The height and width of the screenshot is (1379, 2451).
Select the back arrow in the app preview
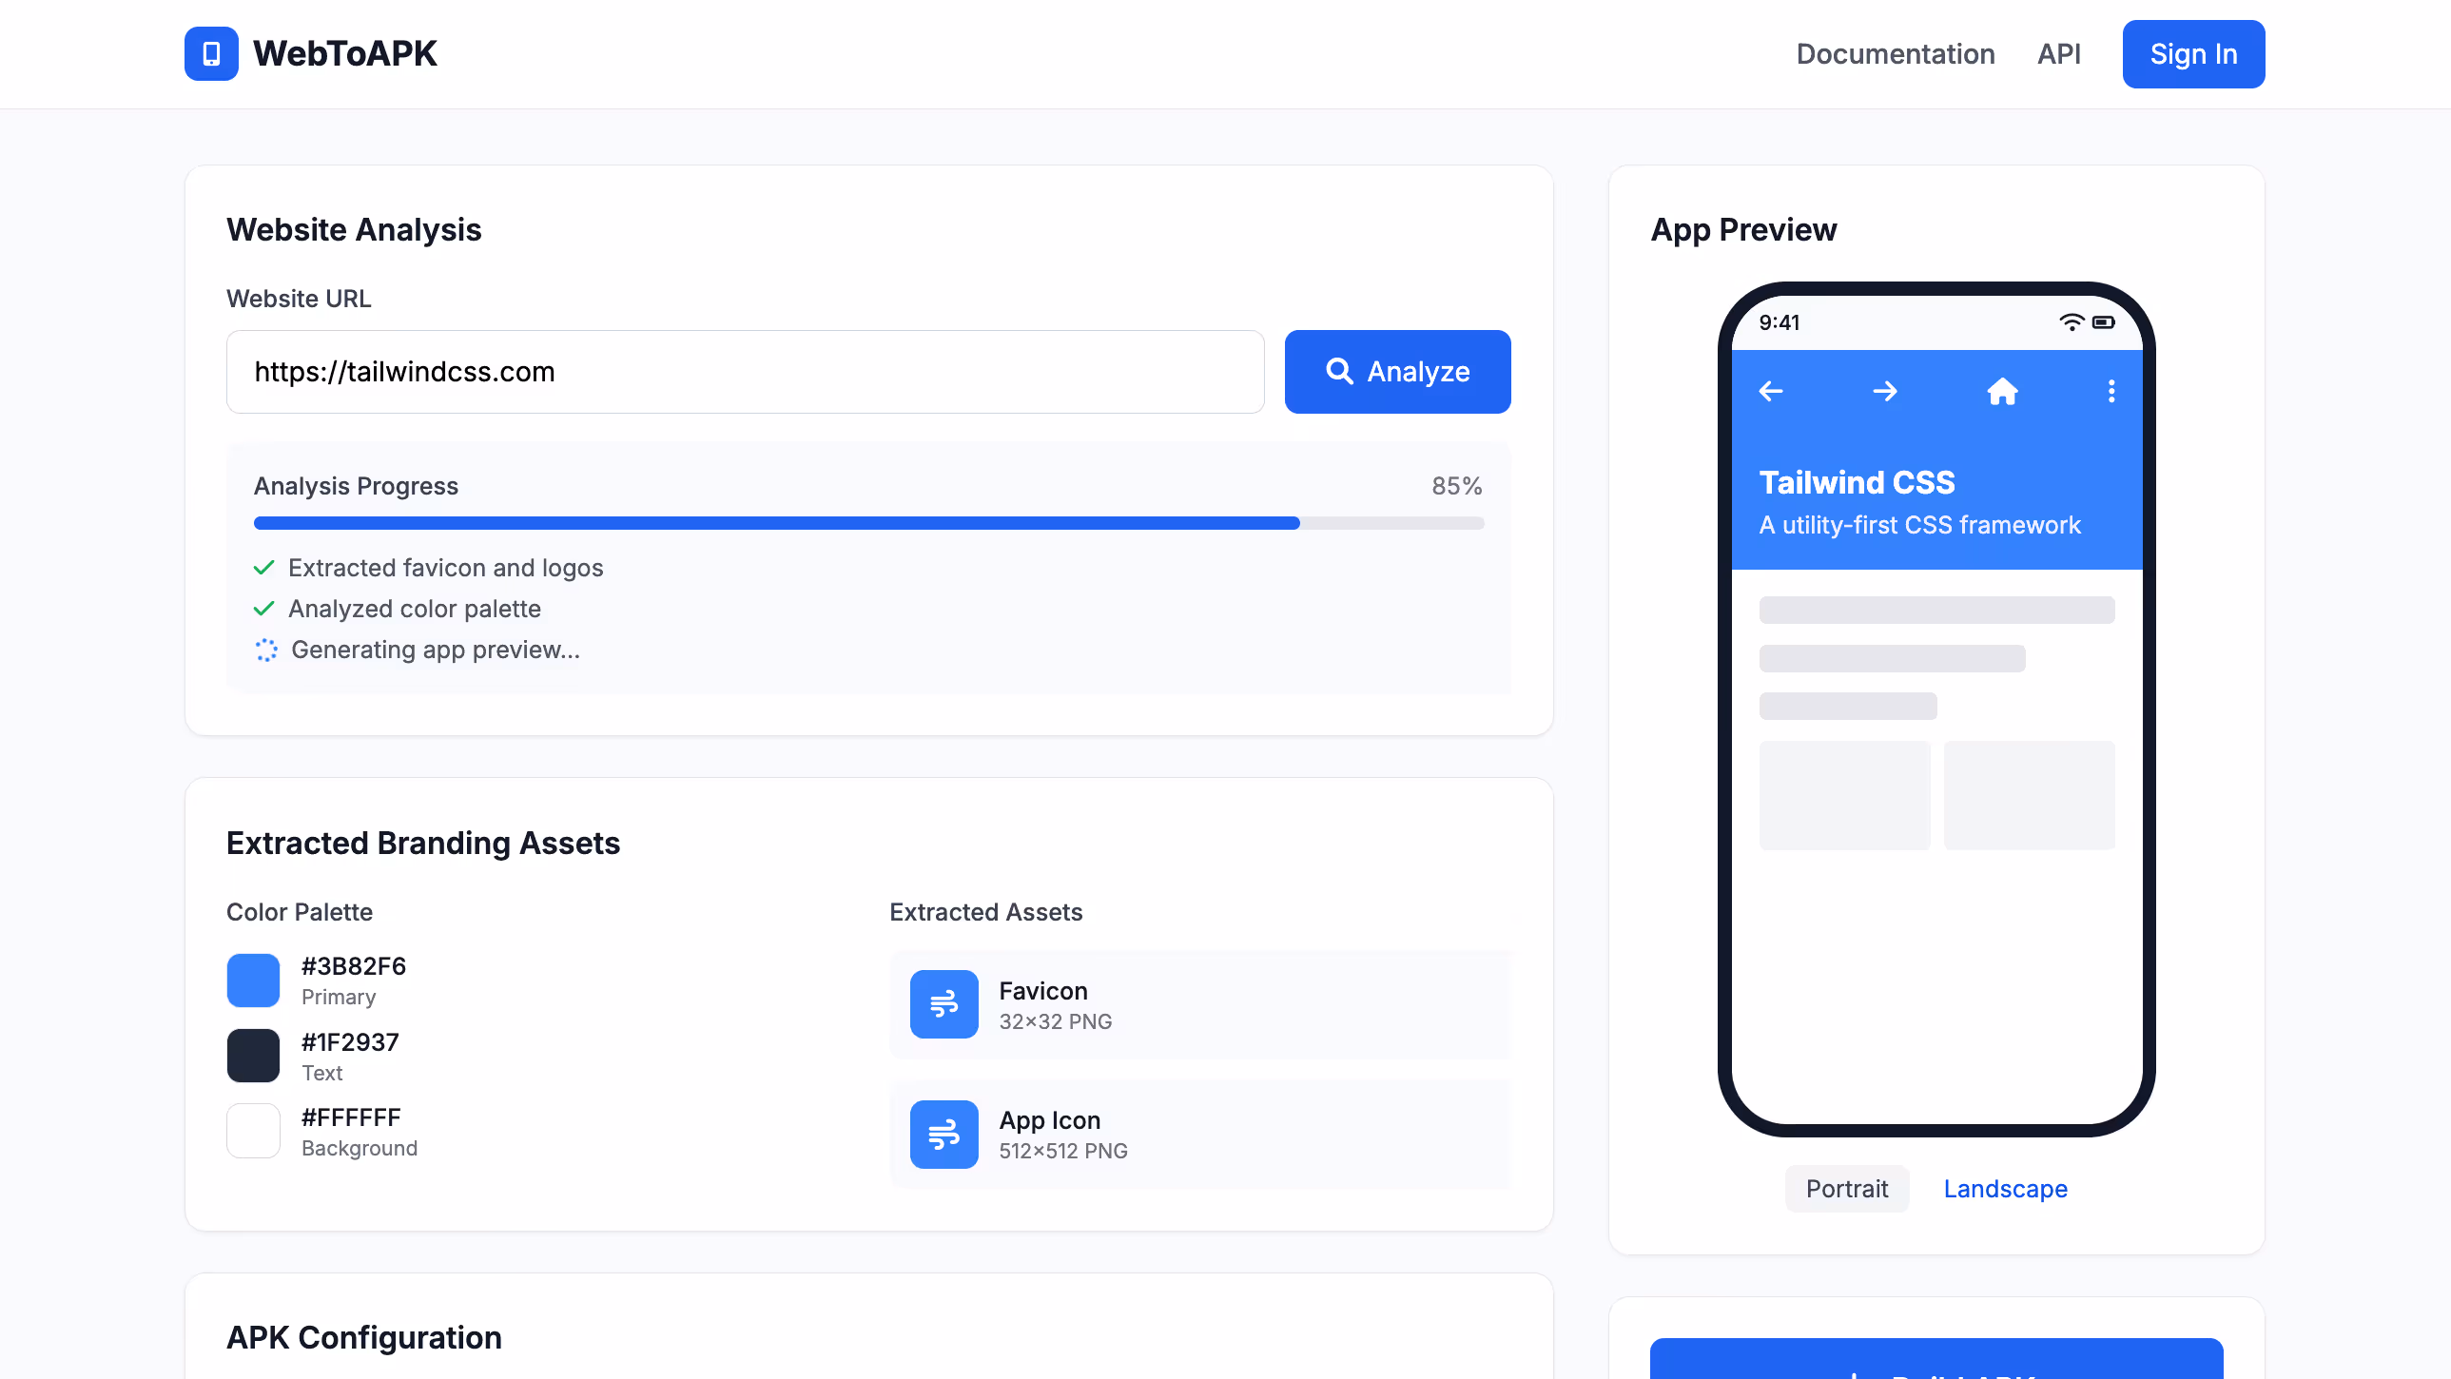click(x=1771, y=391)
